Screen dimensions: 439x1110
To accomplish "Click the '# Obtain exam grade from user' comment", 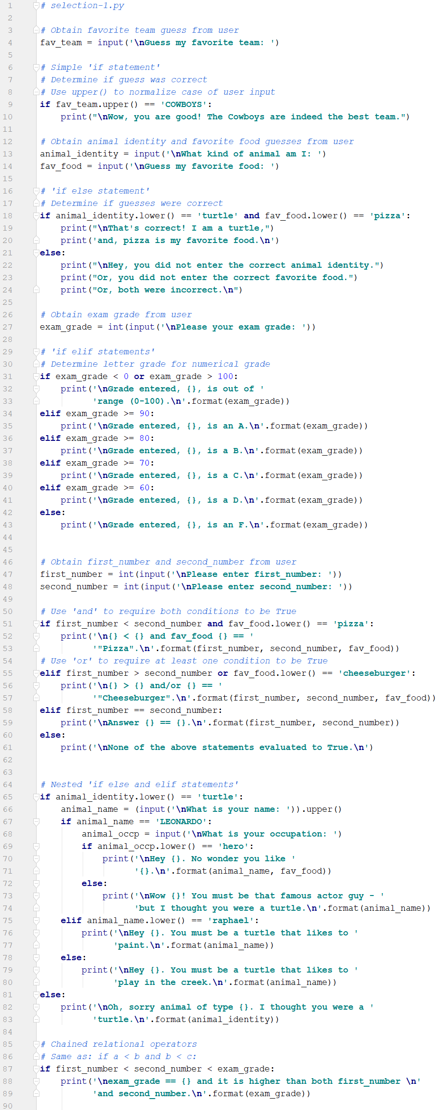I will tap(116, 315).
